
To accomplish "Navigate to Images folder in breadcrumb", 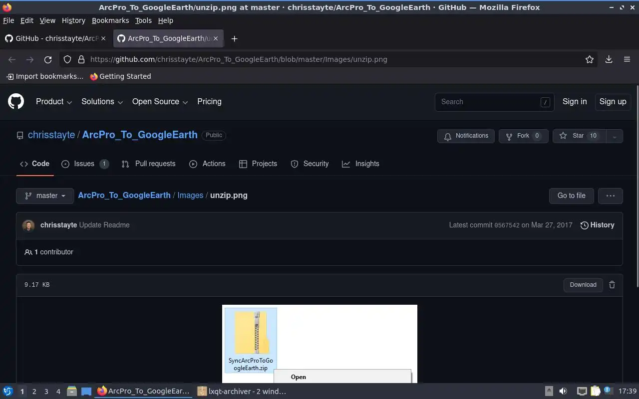I will click(x=190, y=196).
